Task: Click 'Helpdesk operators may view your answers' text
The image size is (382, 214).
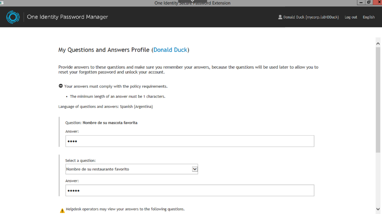Action: tap(125, 209)
